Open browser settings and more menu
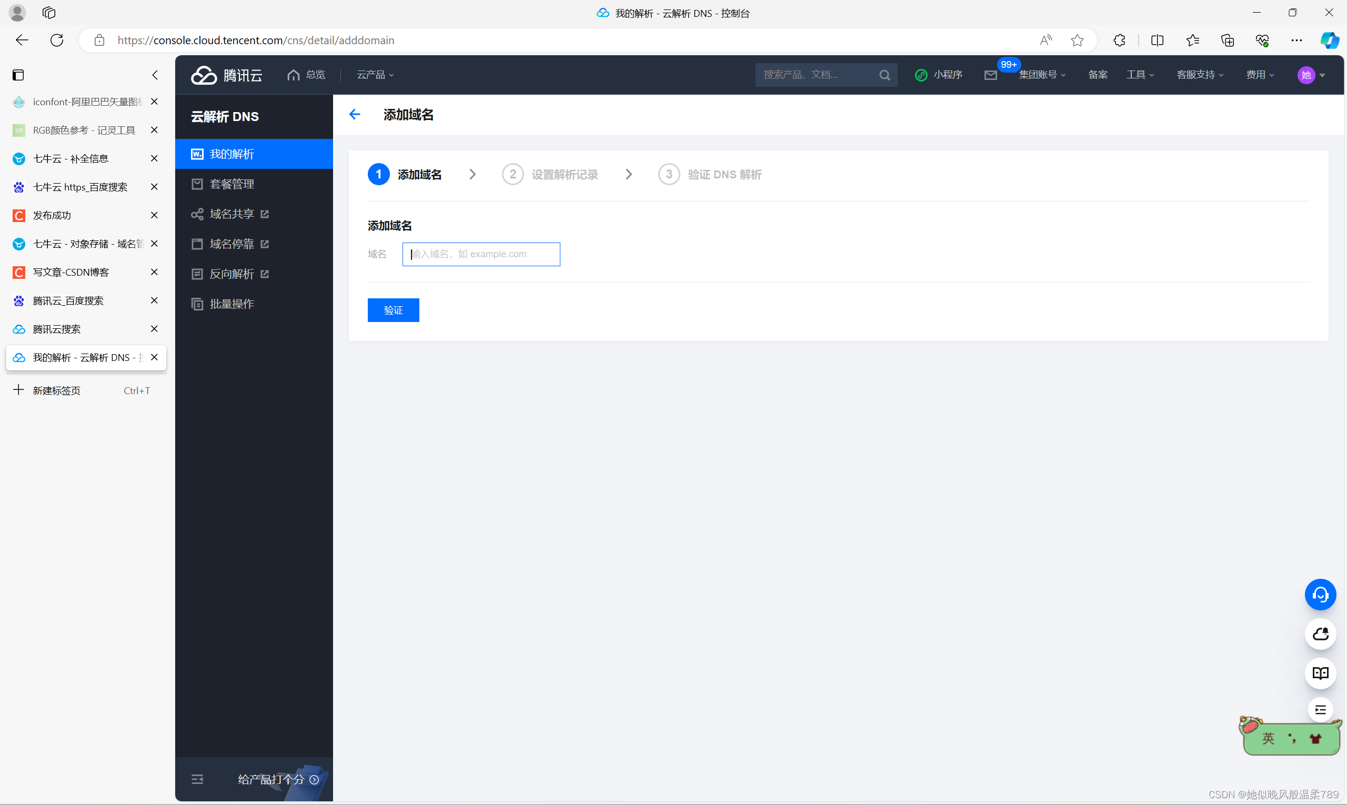The image size is (1347, 805). pyautogui.click(x=1296, y=40)
